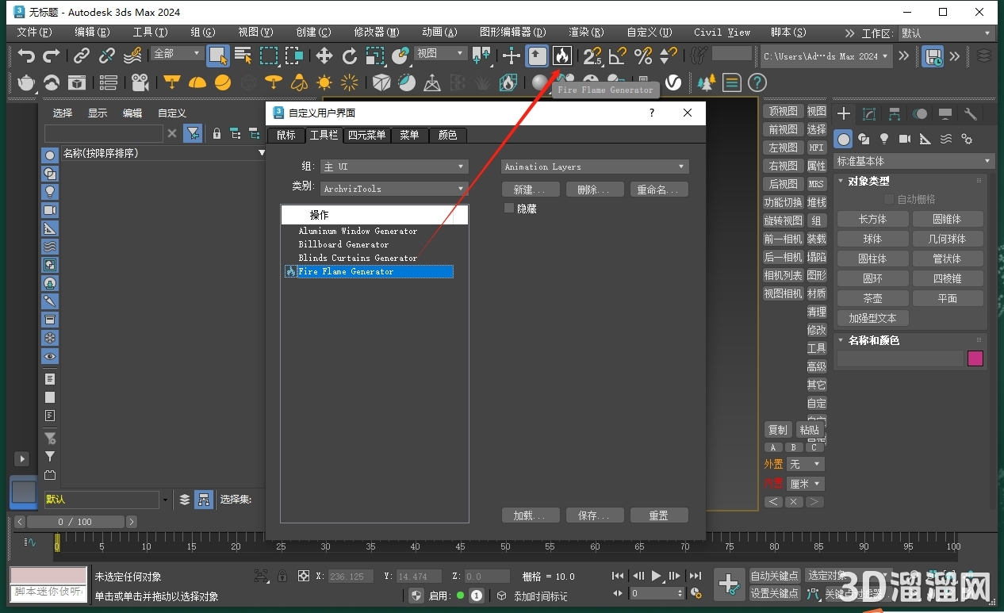Undo the last action in main toolbar
Image resolution: width=1004 pixels, height=613 pixels.
[x=27, y=56]
